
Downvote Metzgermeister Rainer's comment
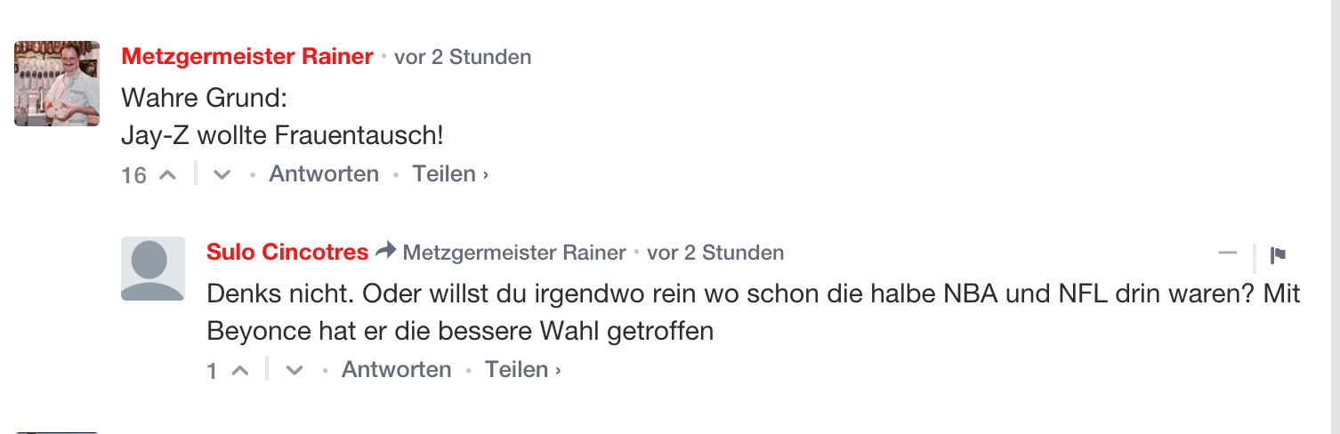point(222,175)
